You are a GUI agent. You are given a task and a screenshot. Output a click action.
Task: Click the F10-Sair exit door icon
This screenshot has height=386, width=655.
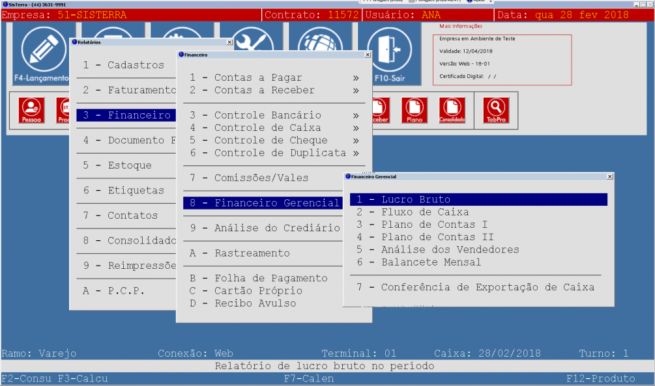pyautogui.click(x=389, y=52)
